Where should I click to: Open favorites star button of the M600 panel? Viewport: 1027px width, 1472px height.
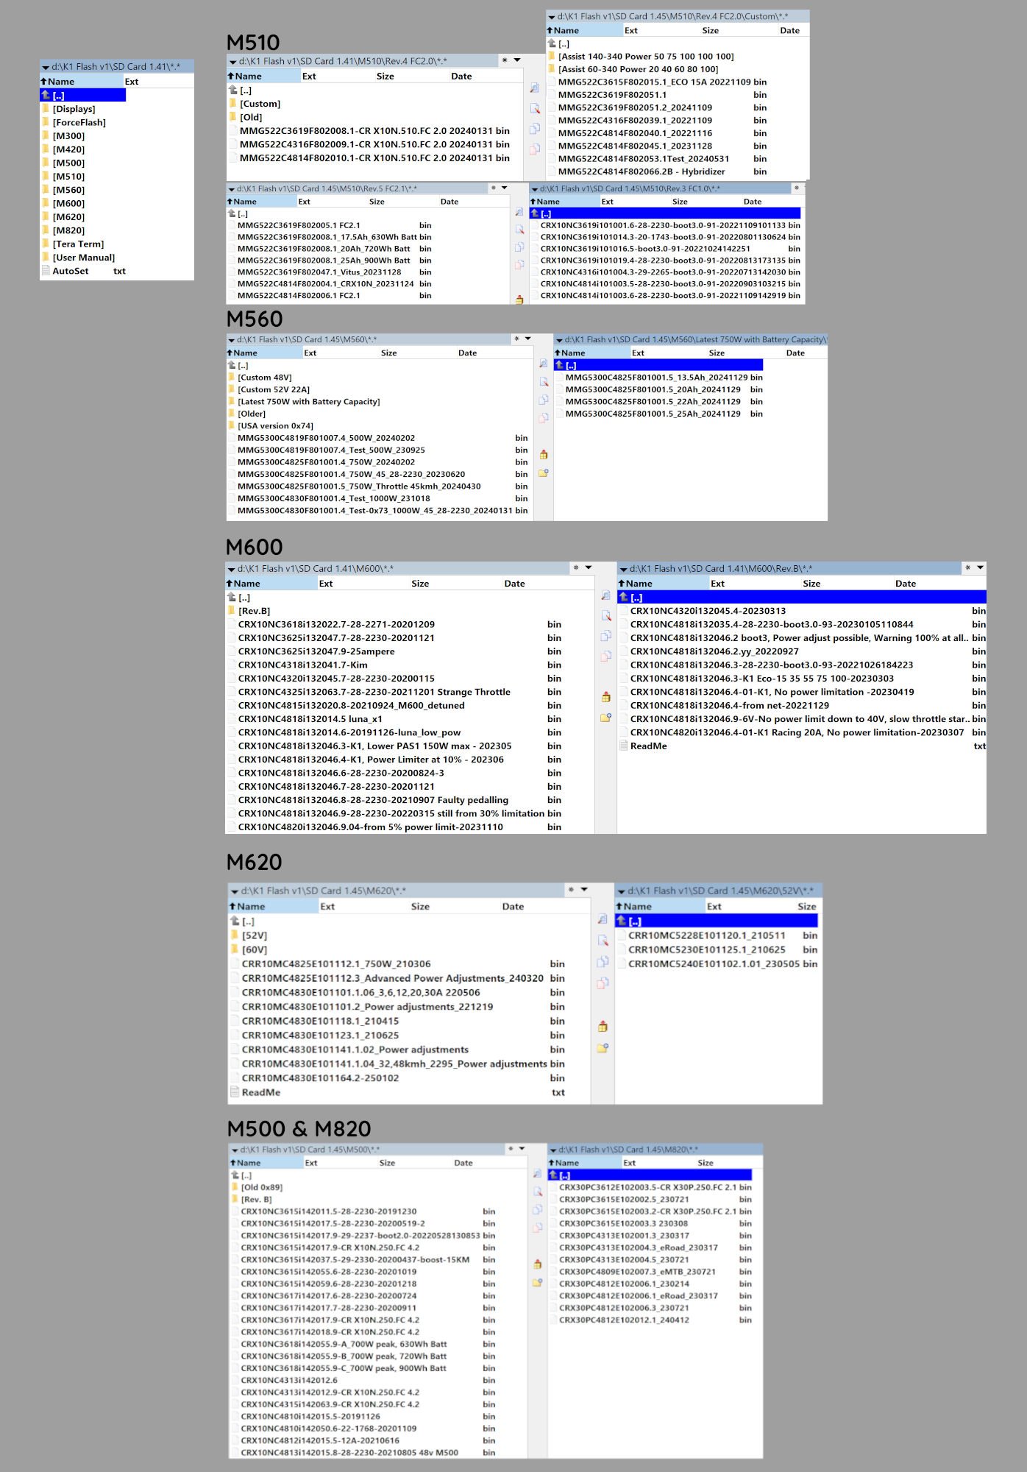coord(577,567)
